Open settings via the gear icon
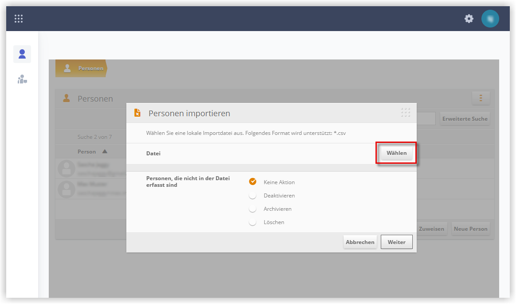Viewport: 516px width, 304px height. pyautogui.click(x=469, y=19)
